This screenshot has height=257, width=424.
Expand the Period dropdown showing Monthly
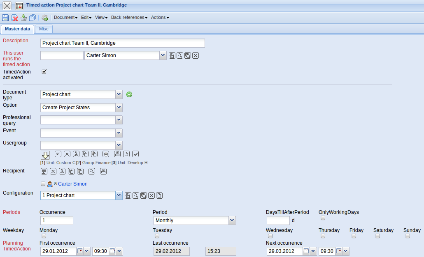232,220
